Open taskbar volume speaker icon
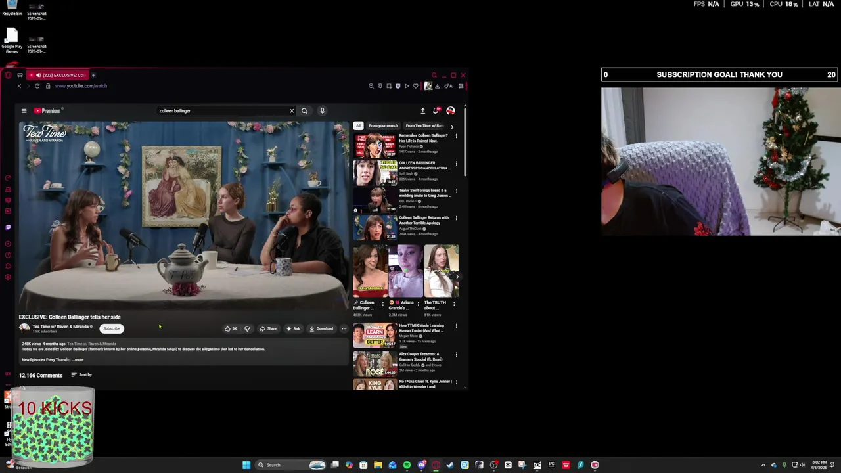 [x=802, y=465]
